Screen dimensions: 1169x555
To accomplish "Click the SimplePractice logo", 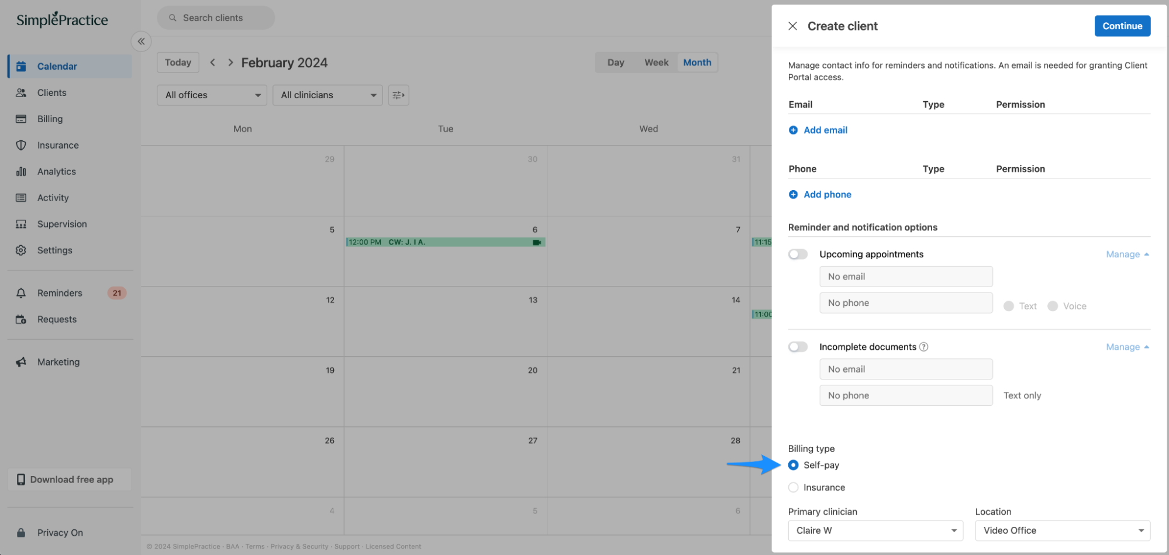I will [x=62, y=19].
